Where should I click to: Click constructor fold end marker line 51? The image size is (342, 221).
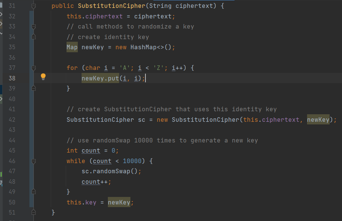tap(33, 212)
